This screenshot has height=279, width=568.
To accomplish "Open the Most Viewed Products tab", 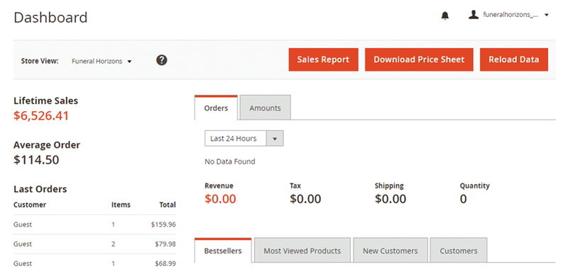I will 302,251.
